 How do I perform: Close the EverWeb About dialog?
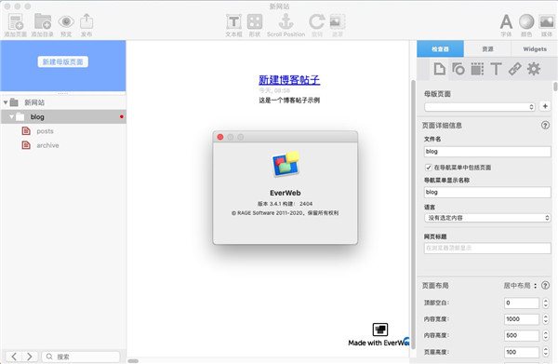point(220,137)
